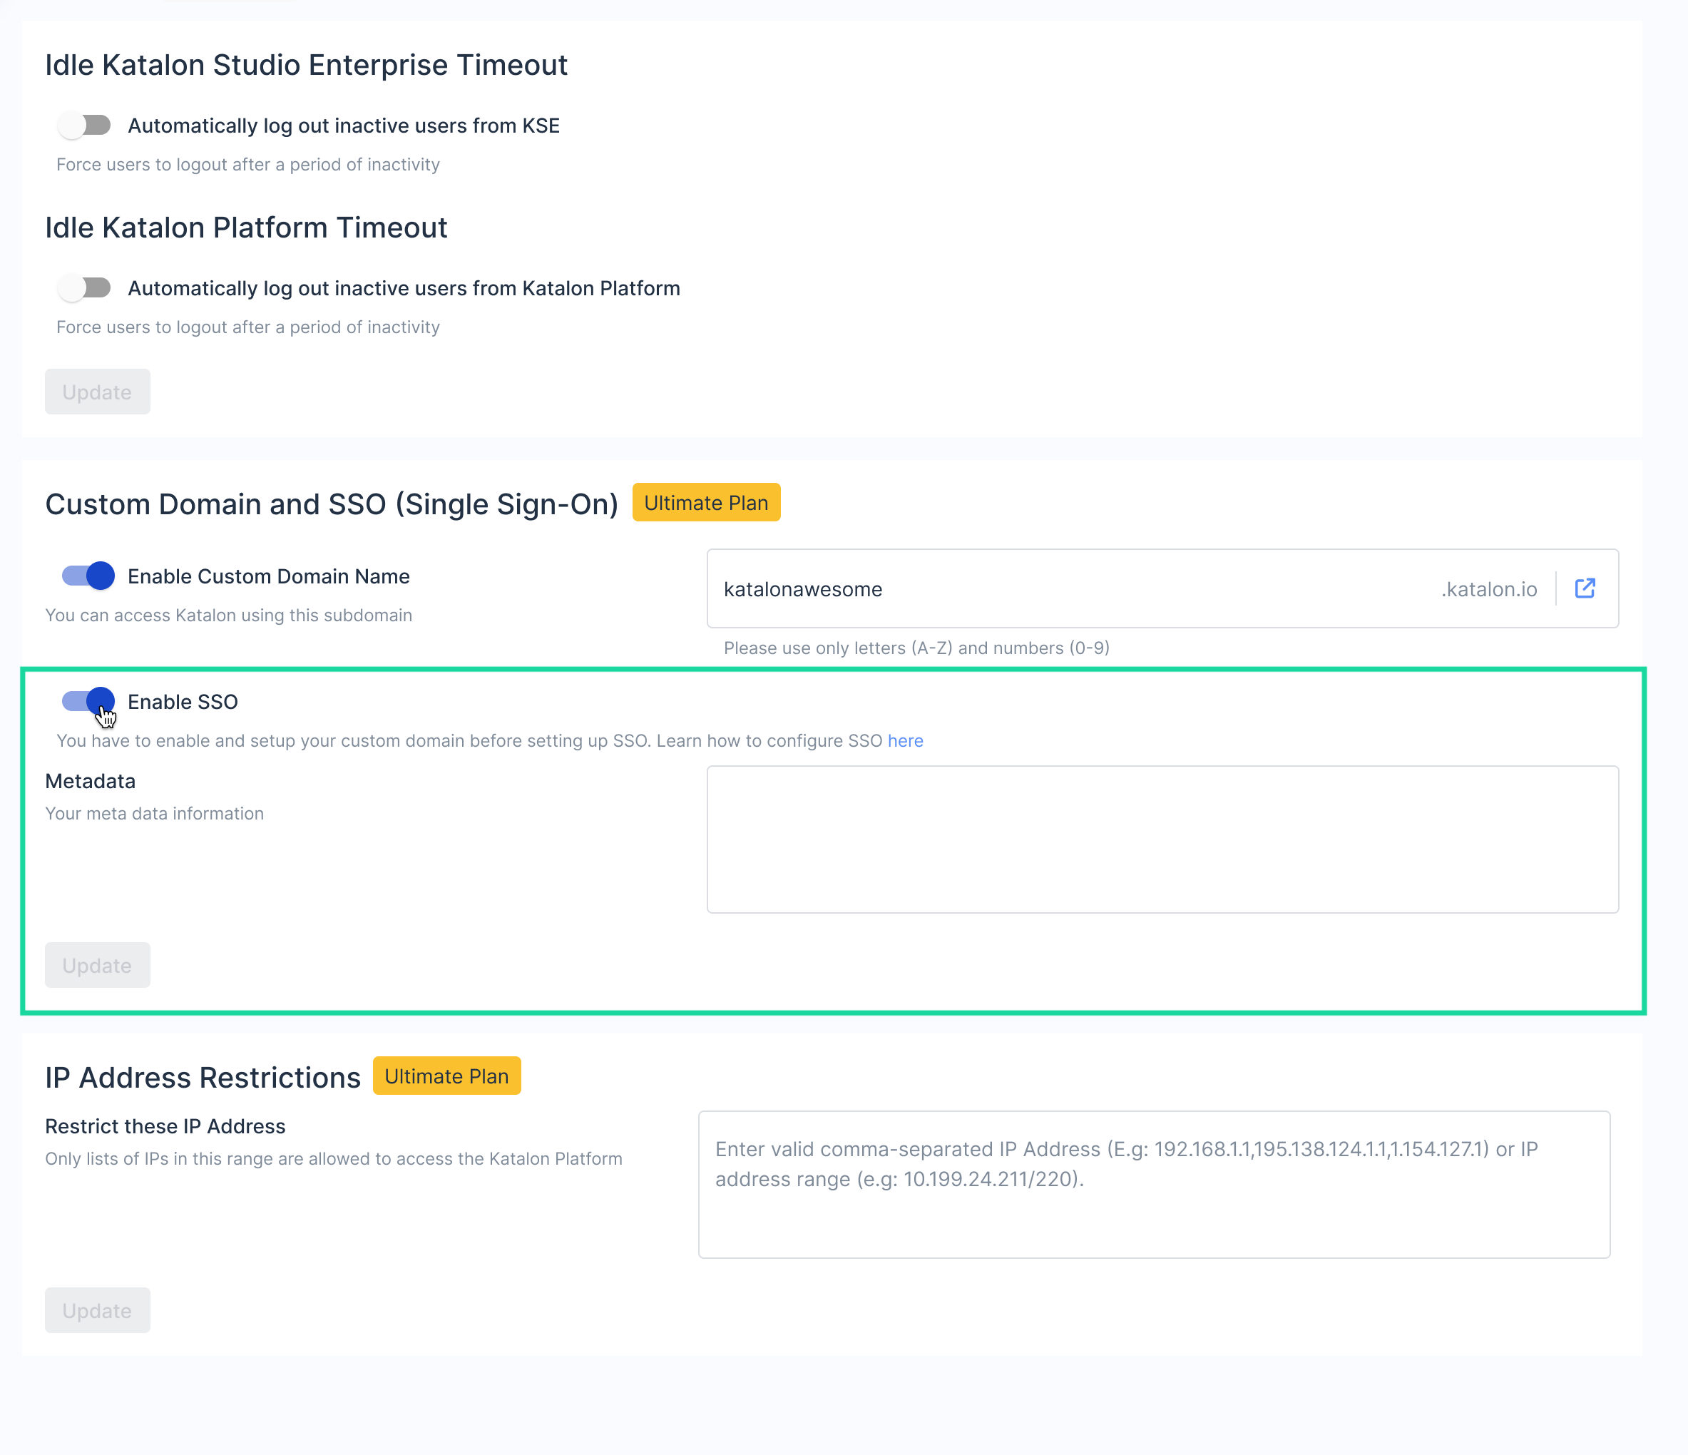Open custom domain external link icon
Image resolution: width=1688 pixels, height=1455 pixels.
point(1584,588)
